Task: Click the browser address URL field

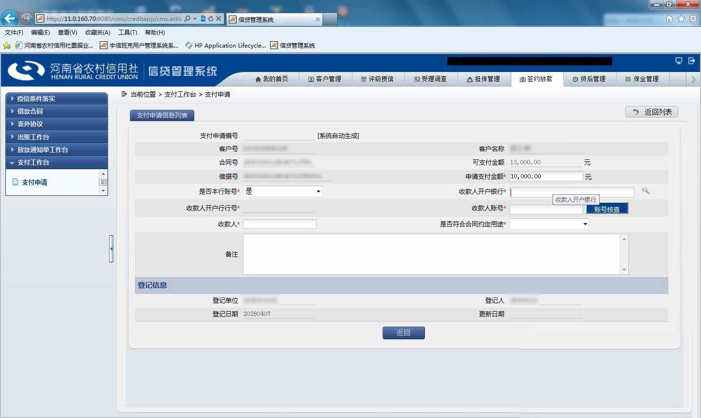Action: point(114,18)
